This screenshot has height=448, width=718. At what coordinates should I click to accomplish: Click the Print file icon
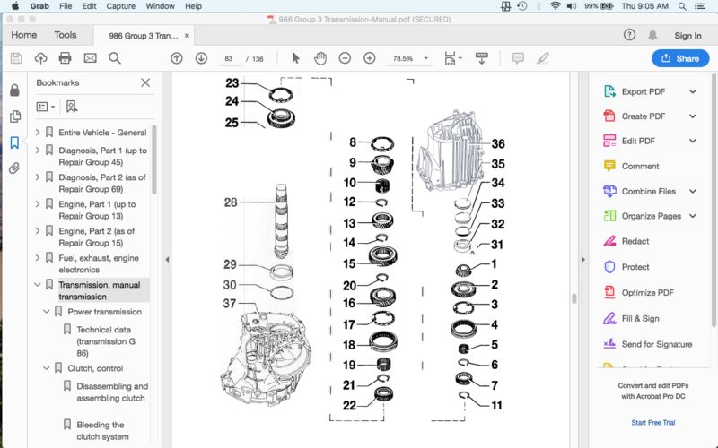65,58
